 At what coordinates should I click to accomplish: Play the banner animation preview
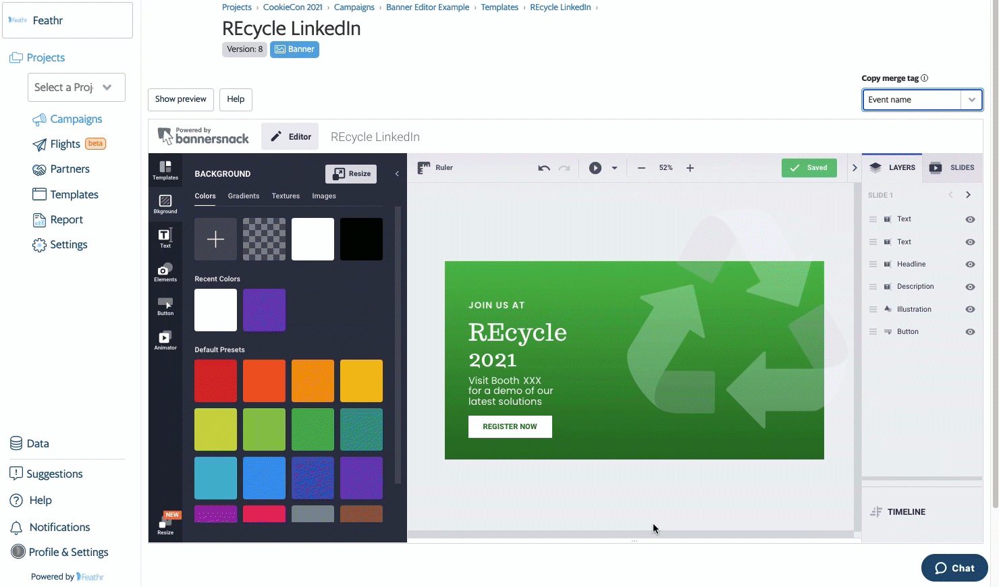tap(595, 168)
